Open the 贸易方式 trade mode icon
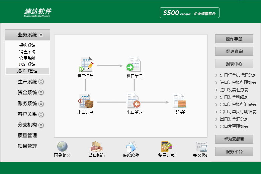Screen dimensions: 261x174 coord(166,146)
